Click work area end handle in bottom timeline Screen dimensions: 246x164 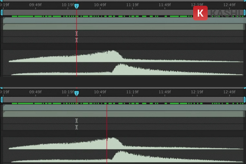(244, 100)
